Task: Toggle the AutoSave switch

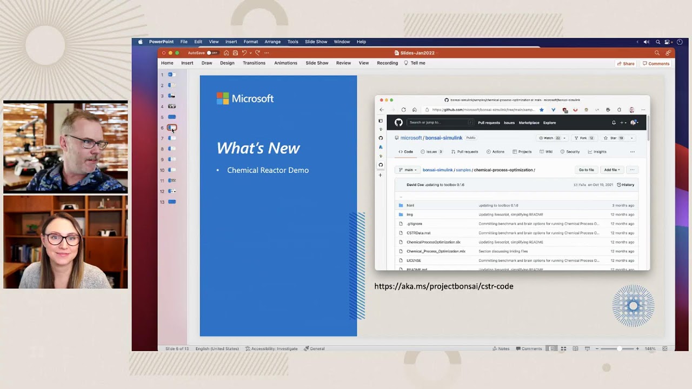Action: click(x=212, y=53)
